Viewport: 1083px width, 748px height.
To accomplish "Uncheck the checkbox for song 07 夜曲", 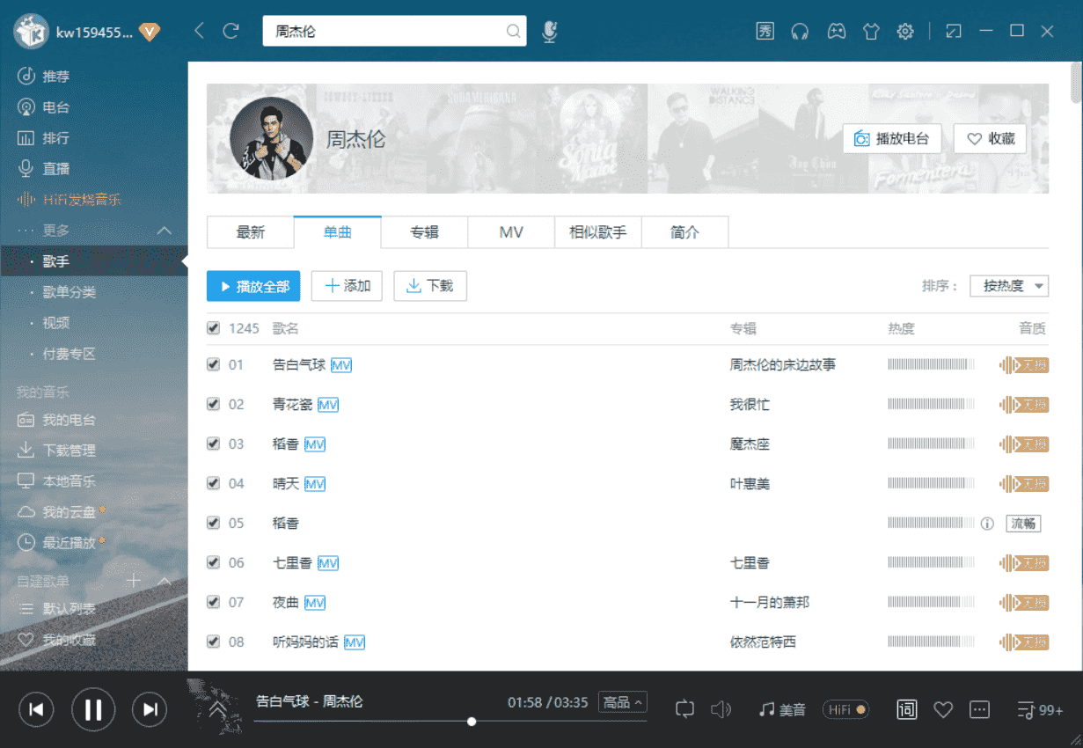I will (x=213, y=602).
